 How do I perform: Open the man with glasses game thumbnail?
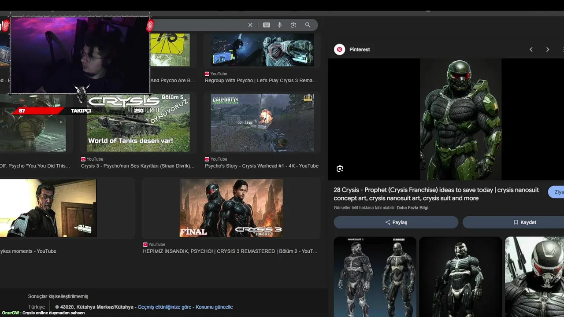(x=48, y=208)
